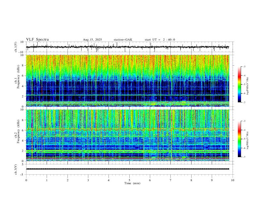Click the "ch.1(V)" waveform axis label
The width and height of the screenshot is (262, 202).
[x=16, y=47]
